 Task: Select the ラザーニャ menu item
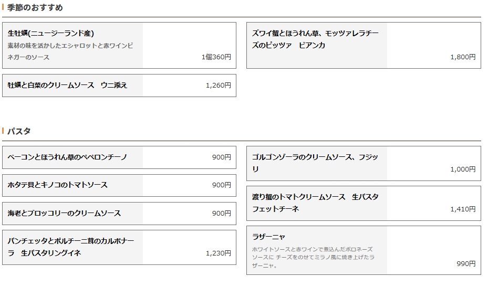pyautogui.click(x=364, y=250)
